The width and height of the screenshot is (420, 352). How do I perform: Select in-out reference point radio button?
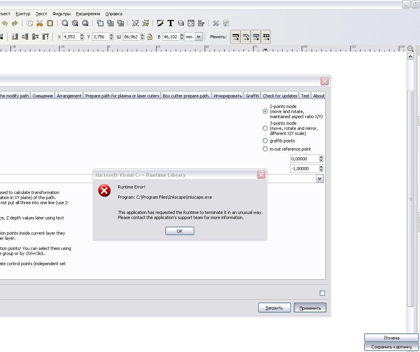[x=265, y=149]
